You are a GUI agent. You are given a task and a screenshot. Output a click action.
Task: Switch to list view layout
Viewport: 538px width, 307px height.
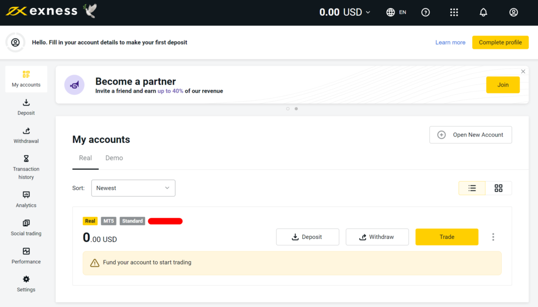tap(472, 188)
